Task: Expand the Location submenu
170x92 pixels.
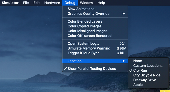Action: point(95,61)
